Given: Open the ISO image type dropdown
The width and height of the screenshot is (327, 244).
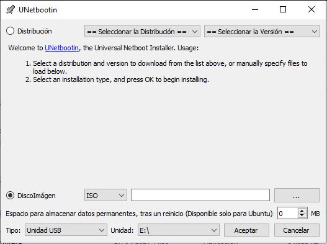Looking at the screenshot, I should pos(105,196).
